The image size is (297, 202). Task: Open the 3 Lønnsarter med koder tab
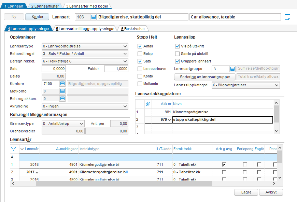click(x=87, y=6)
